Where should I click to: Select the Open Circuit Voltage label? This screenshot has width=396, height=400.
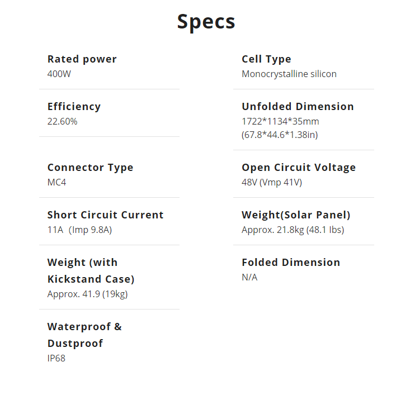click(298, 168)
